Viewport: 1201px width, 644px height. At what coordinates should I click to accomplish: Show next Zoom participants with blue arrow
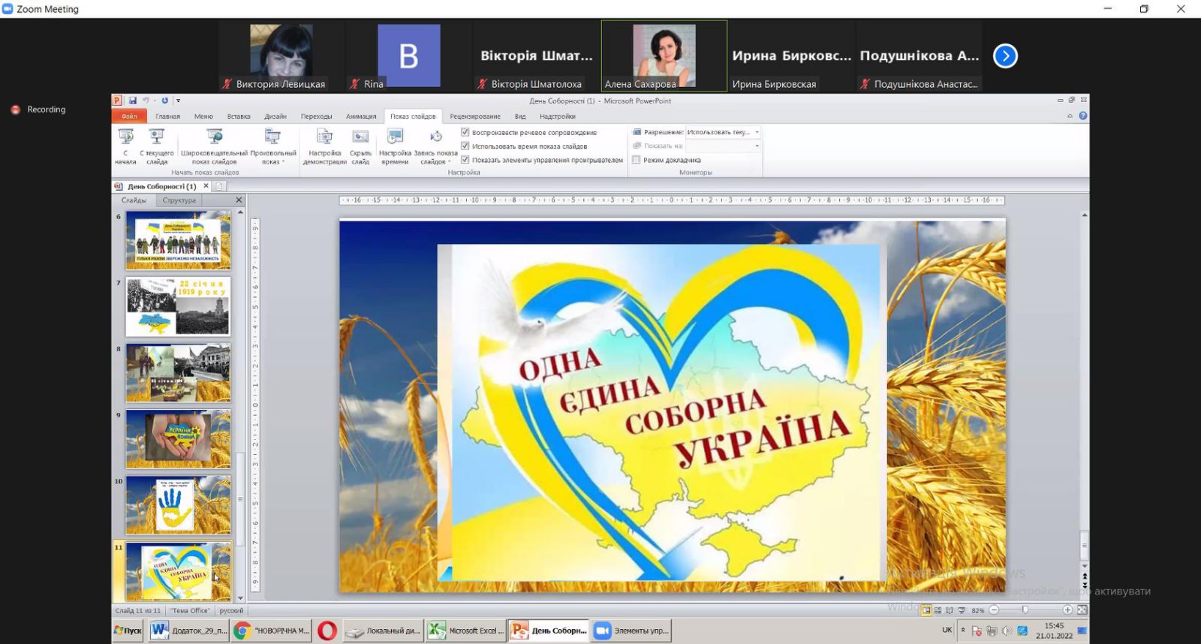tap(1005, 56)
